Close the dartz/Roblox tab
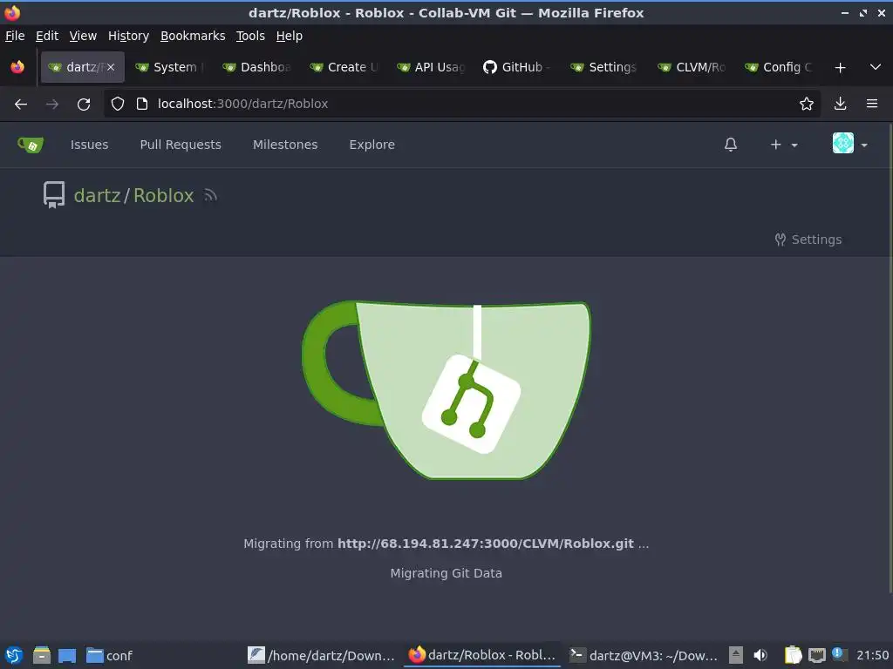The image size is (893, 669). 111,67
